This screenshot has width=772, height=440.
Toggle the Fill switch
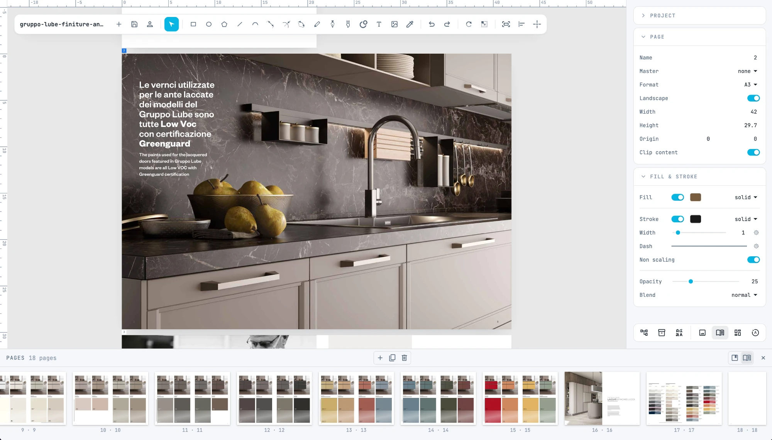click(x=678, y=197)
